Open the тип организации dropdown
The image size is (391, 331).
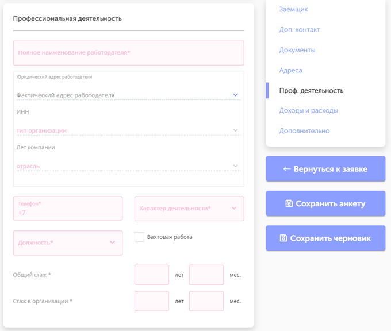point(128,130)
